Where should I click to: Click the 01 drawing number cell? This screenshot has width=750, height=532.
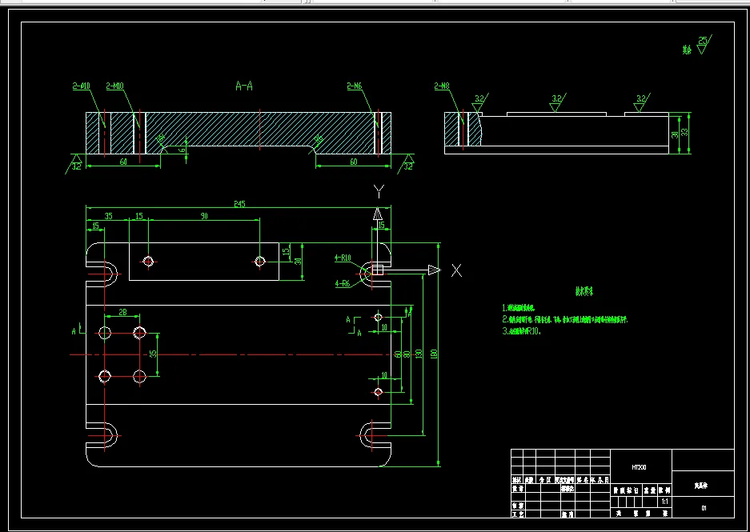704,508
